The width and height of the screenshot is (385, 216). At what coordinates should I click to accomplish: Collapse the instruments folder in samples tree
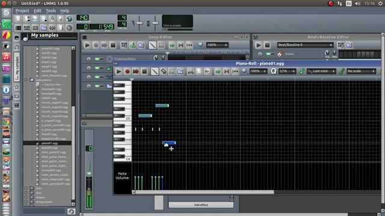[x=26, y=80]
